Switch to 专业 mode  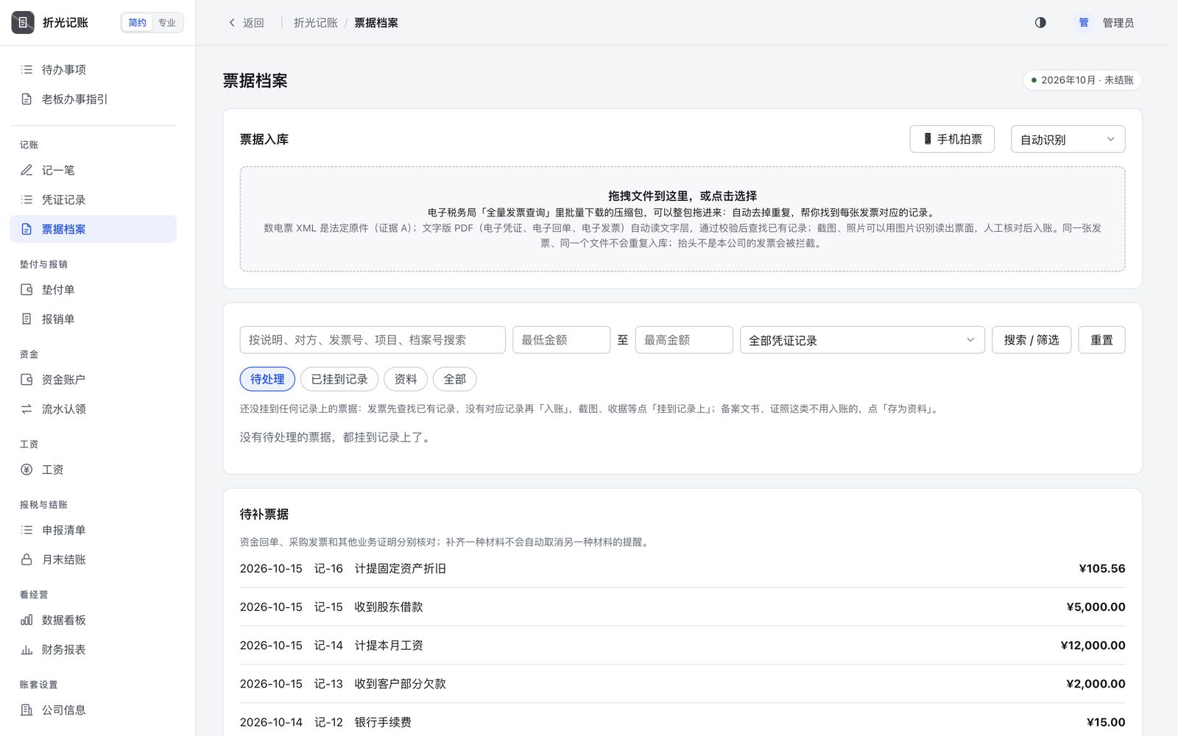pos(167,23)
